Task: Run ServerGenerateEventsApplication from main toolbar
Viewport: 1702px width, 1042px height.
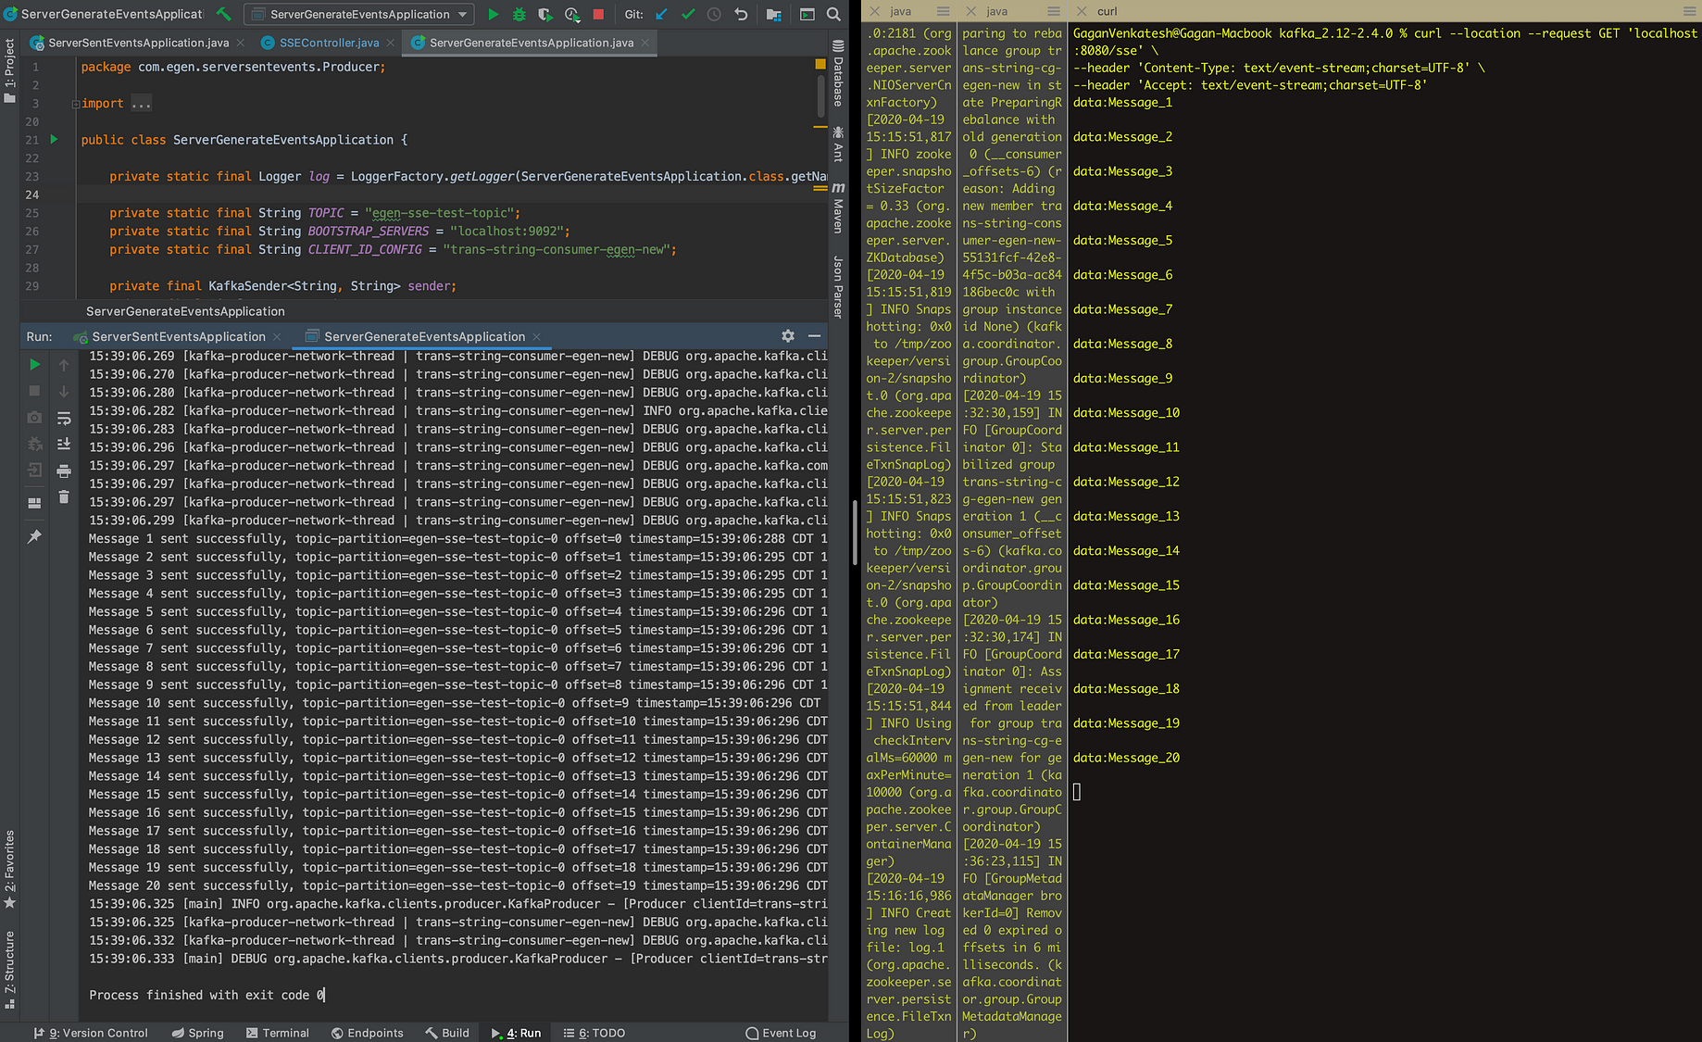Action: coord(494,14)
